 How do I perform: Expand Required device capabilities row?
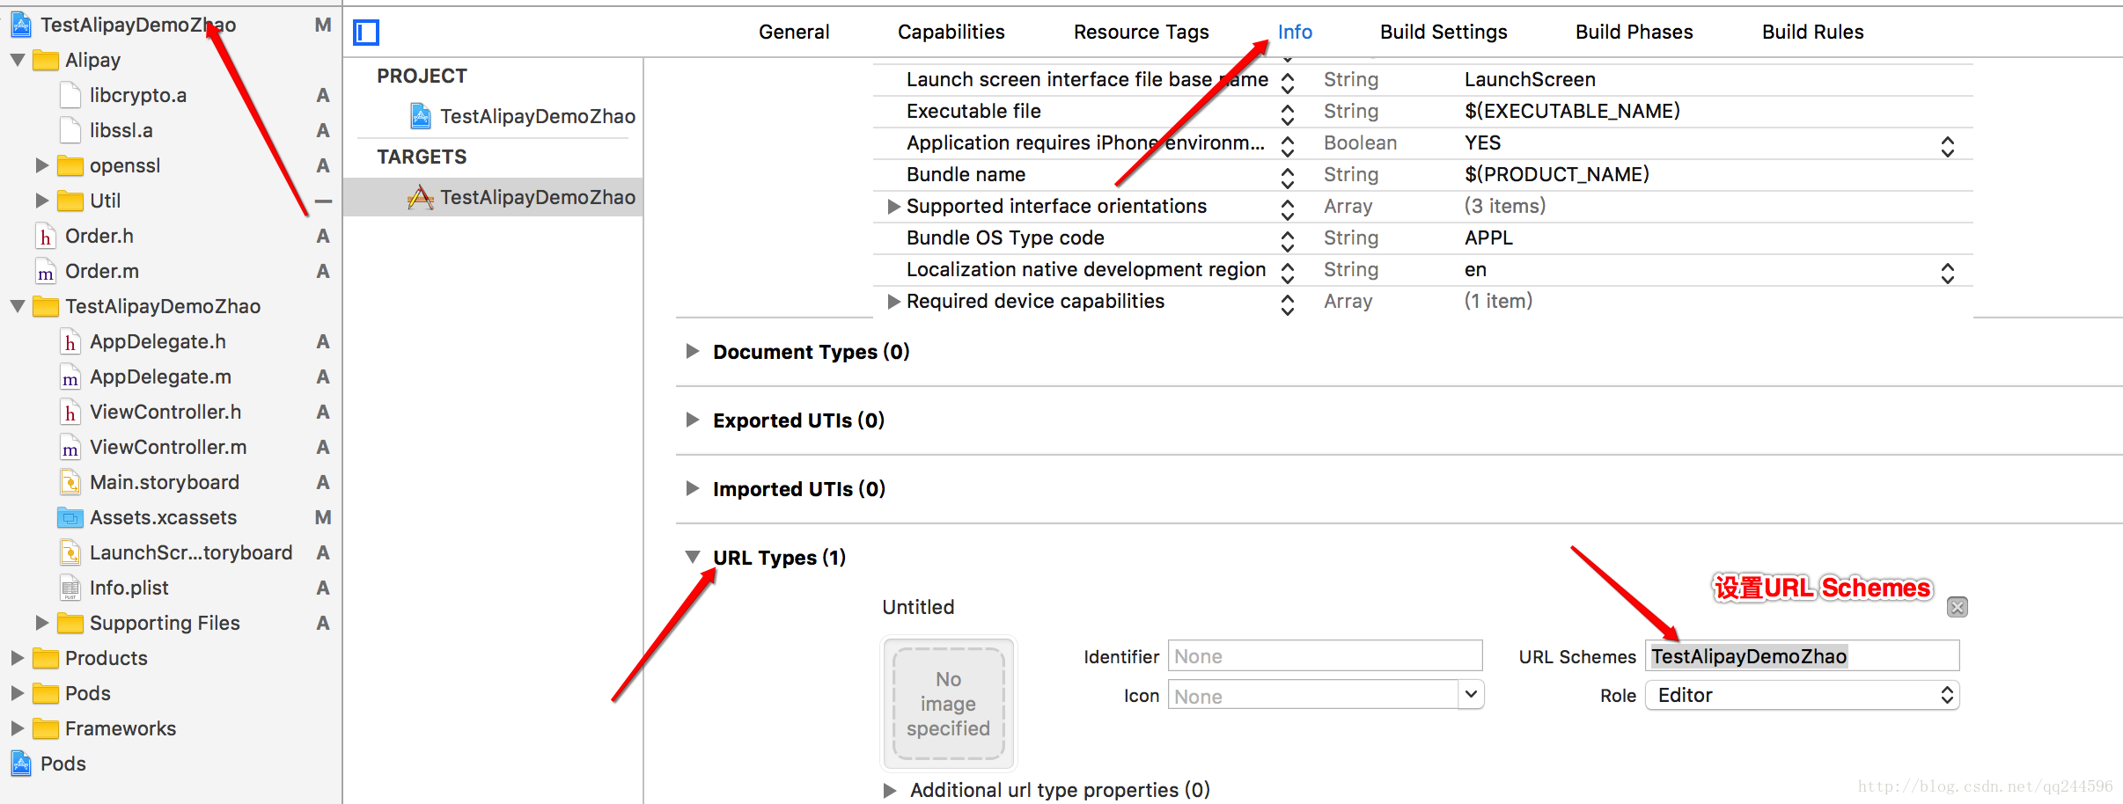coord(893,302)
